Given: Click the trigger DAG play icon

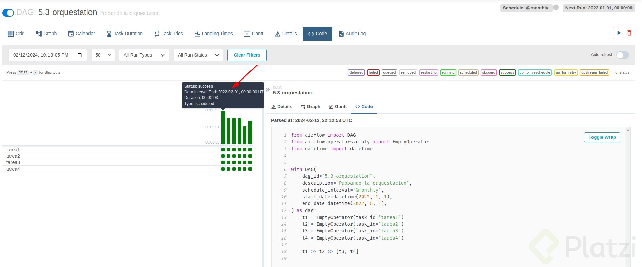Looking at the screenshot, I should tap(619, 33).
